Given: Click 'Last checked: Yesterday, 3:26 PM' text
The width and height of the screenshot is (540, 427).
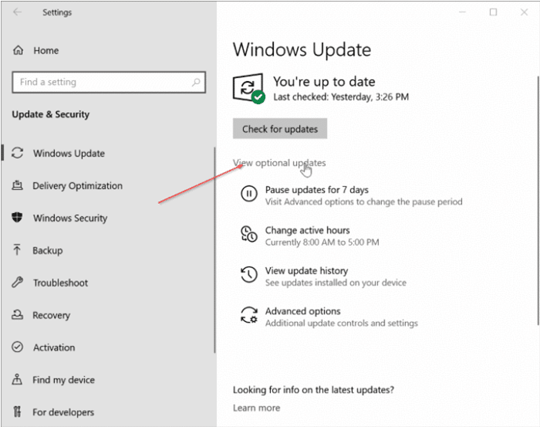Looking at the screenshot, I should click(x=341, y=97).
